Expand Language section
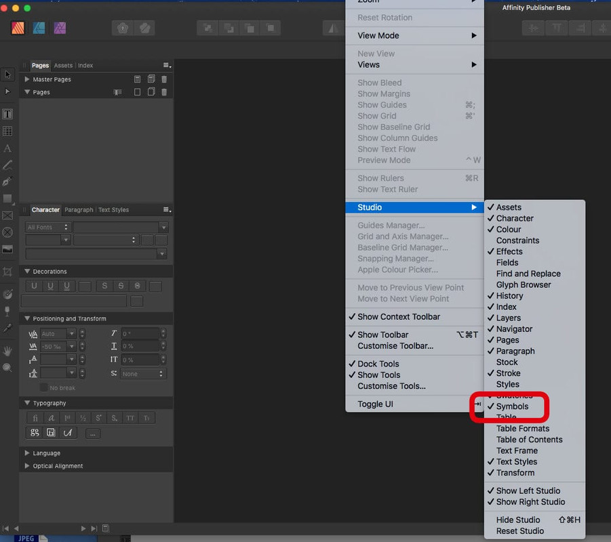The height and width of the screenshot is (542, 611). point(27,453)
